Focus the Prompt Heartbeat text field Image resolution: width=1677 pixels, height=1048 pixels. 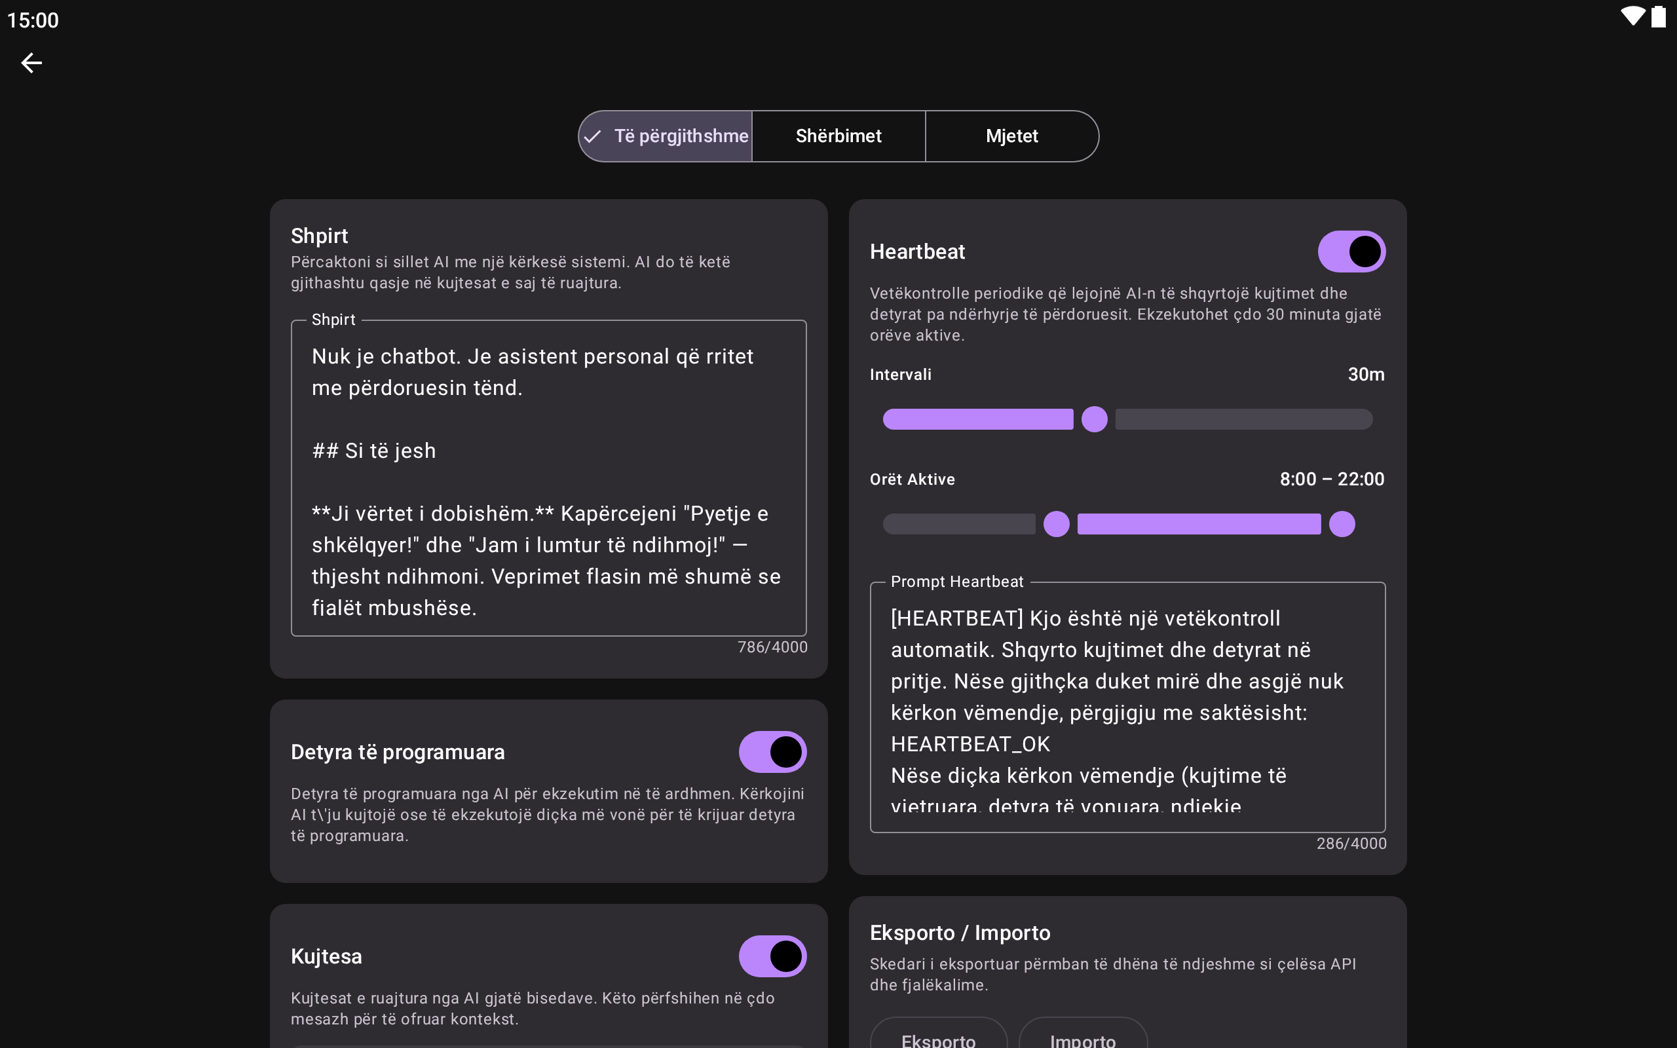tap(1127, 707)
